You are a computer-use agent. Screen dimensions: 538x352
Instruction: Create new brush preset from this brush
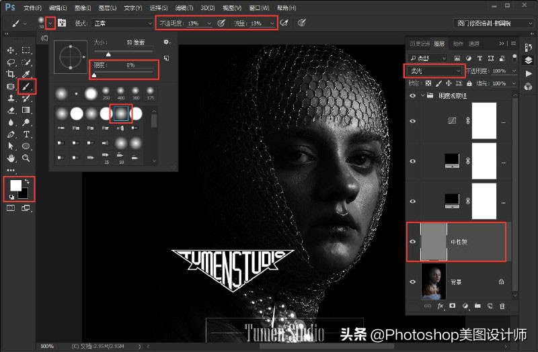click(167, 58)
